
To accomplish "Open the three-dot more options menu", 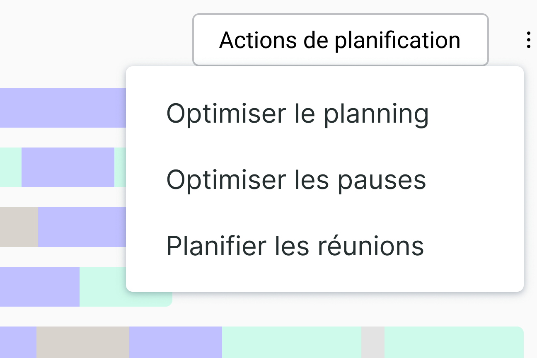I will click(528, 40).
